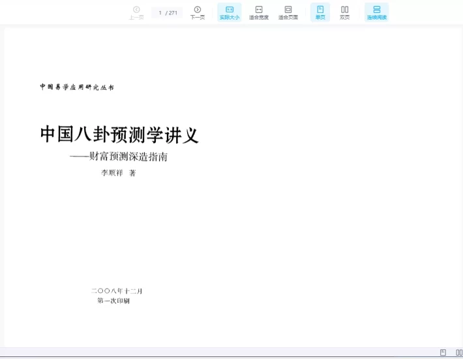Image resolution: width=463 pixels, height=359 pixels.
Task: Click two-page icon in bottom status bar
Action: coord(458,352)
